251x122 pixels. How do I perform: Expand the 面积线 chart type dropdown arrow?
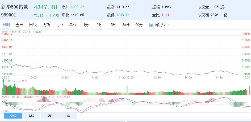pos(168,25)
